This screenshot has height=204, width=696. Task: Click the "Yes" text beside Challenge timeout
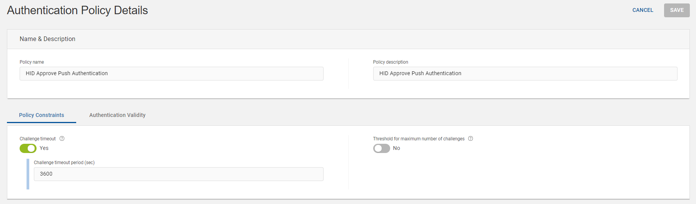coord(44,148)
